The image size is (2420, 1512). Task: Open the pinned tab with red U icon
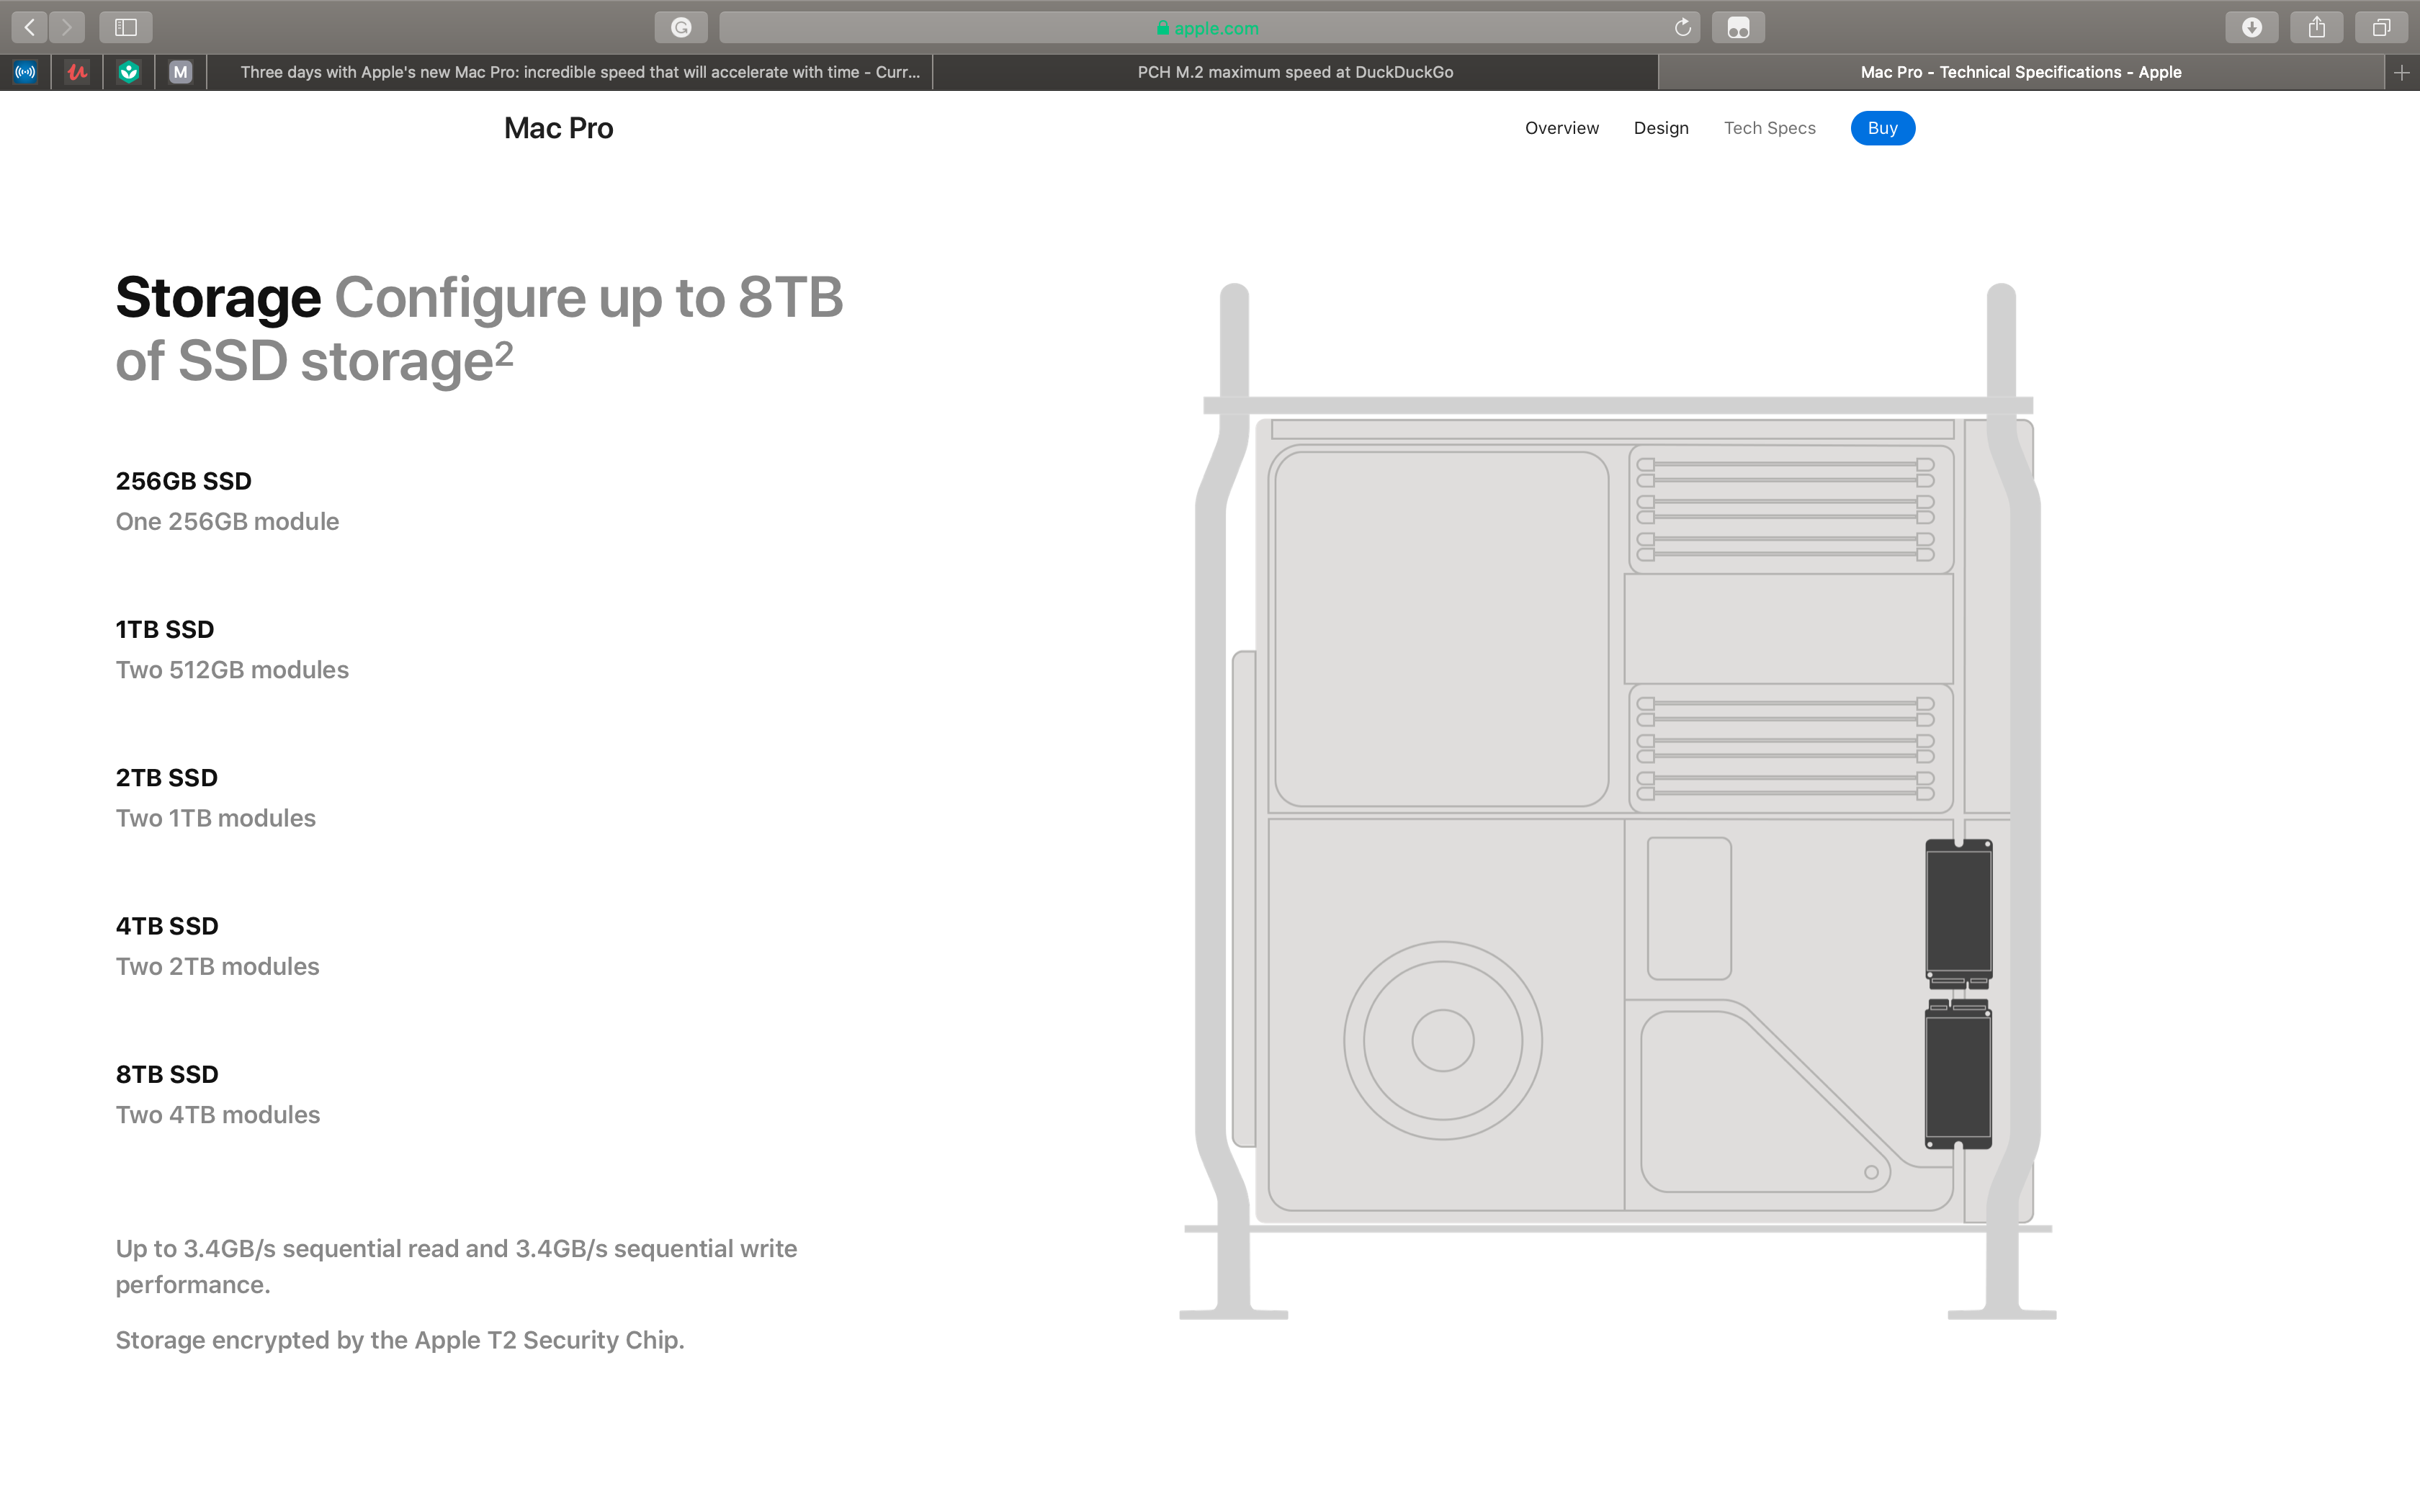[x=77, y=72]
